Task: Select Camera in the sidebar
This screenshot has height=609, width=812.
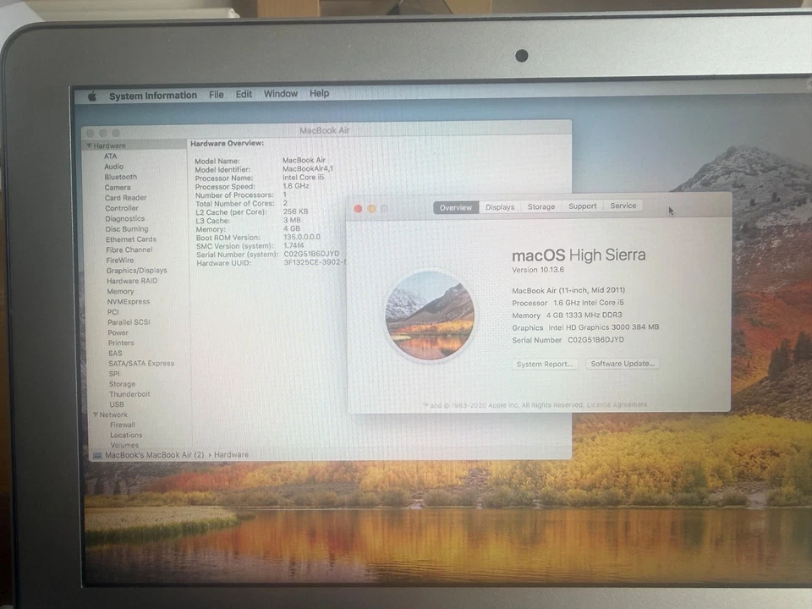Action: 118,188
